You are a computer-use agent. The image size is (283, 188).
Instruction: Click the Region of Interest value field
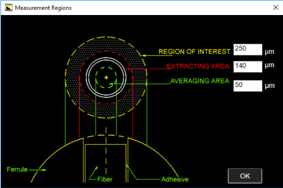click(248, 49)
